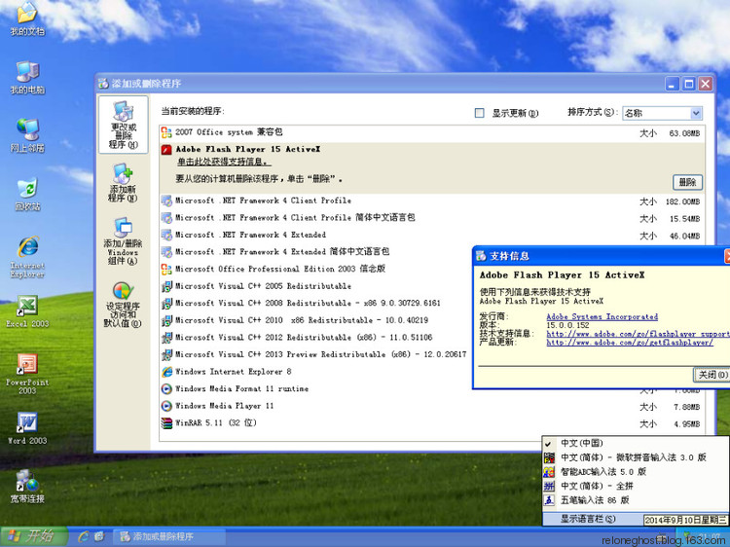Open the flashplayer support URL link
730x547 pixels.
coord(638,334)
